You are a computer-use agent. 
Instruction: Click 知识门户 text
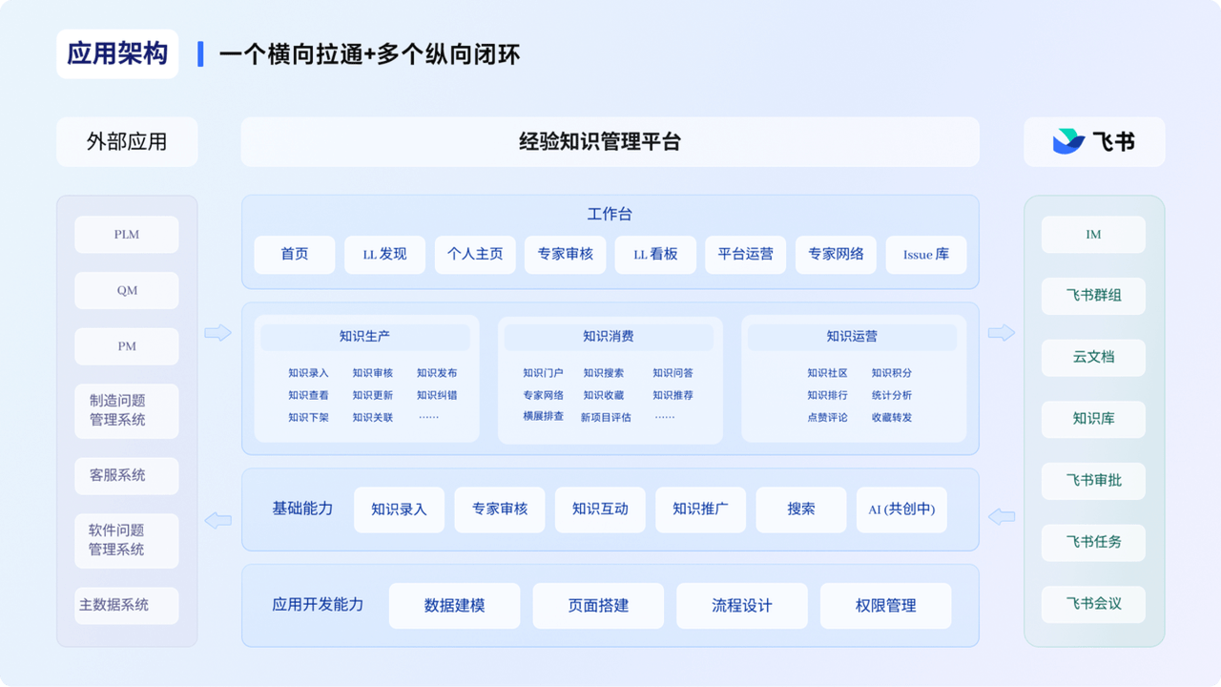coord(543,373)
